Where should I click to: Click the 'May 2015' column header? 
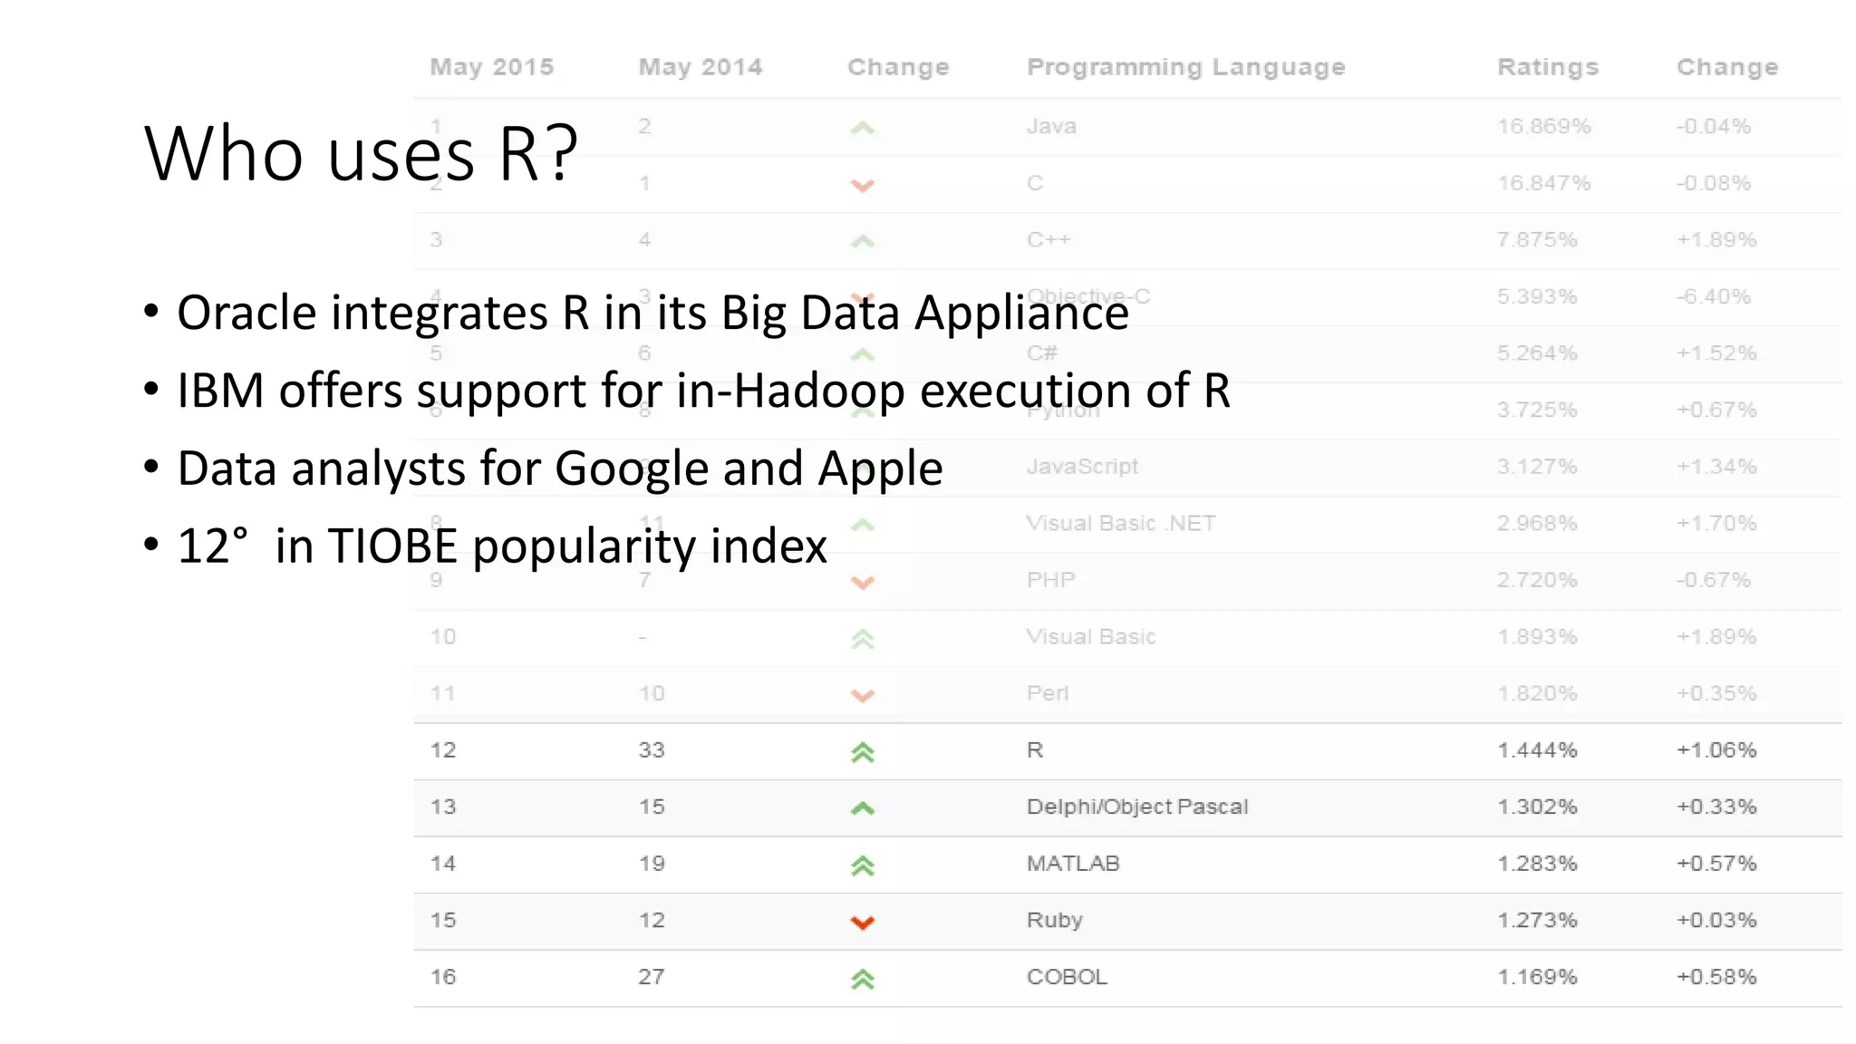click(492, 67)
